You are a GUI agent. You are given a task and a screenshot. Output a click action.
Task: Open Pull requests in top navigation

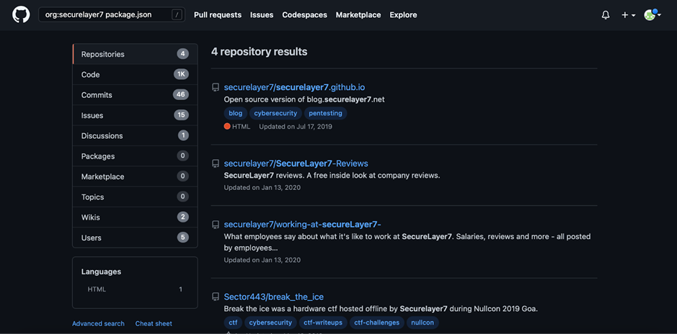click(x=218, y=14)
